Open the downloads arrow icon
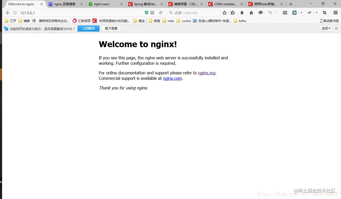The image size is (341, 199). tap(242, 13)
